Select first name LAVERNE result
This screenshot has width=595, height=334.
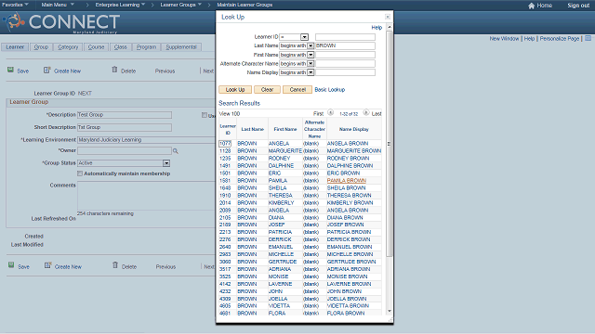tap(281, 284)
